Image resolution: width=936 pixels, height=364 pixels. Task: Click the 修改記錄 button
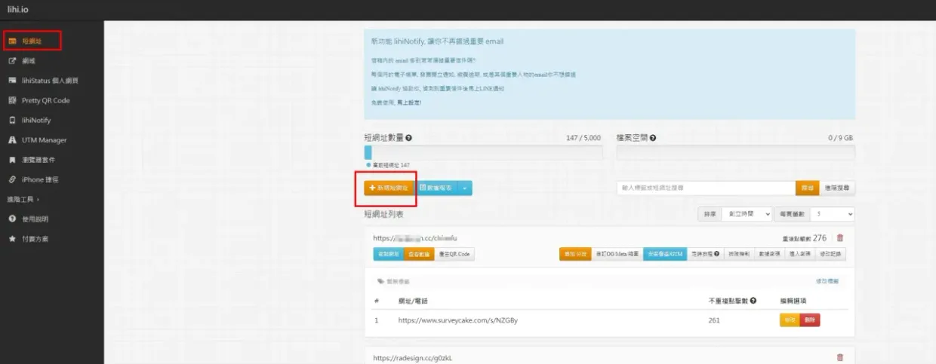coord(830,254)
